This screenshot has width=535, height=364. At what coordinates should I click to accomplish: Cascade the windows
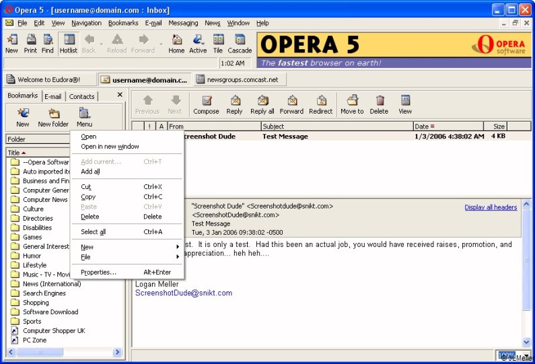pos(240,43)
